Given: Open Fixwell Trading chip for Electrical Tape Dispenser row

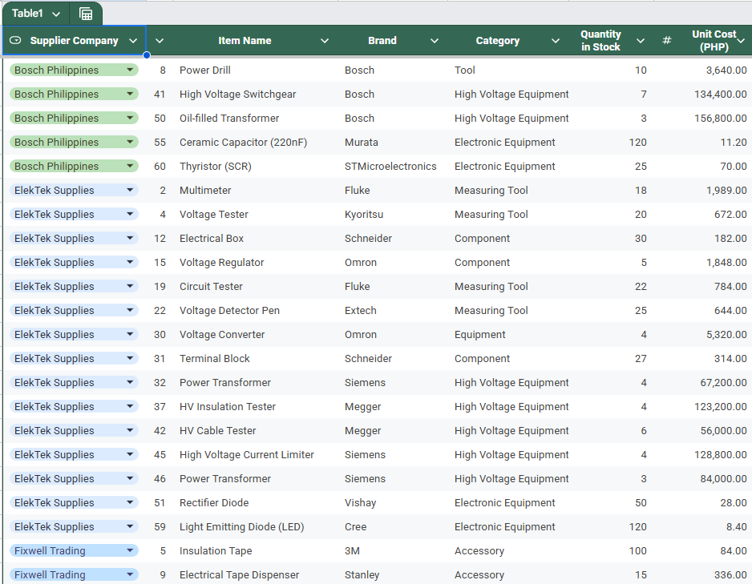Looking at the screenshot, I should click(74, 574).
